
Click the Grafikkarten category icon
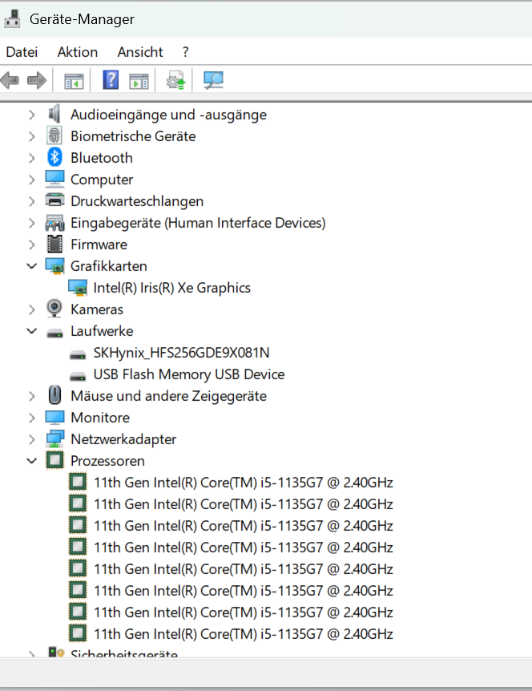[54, 265]
